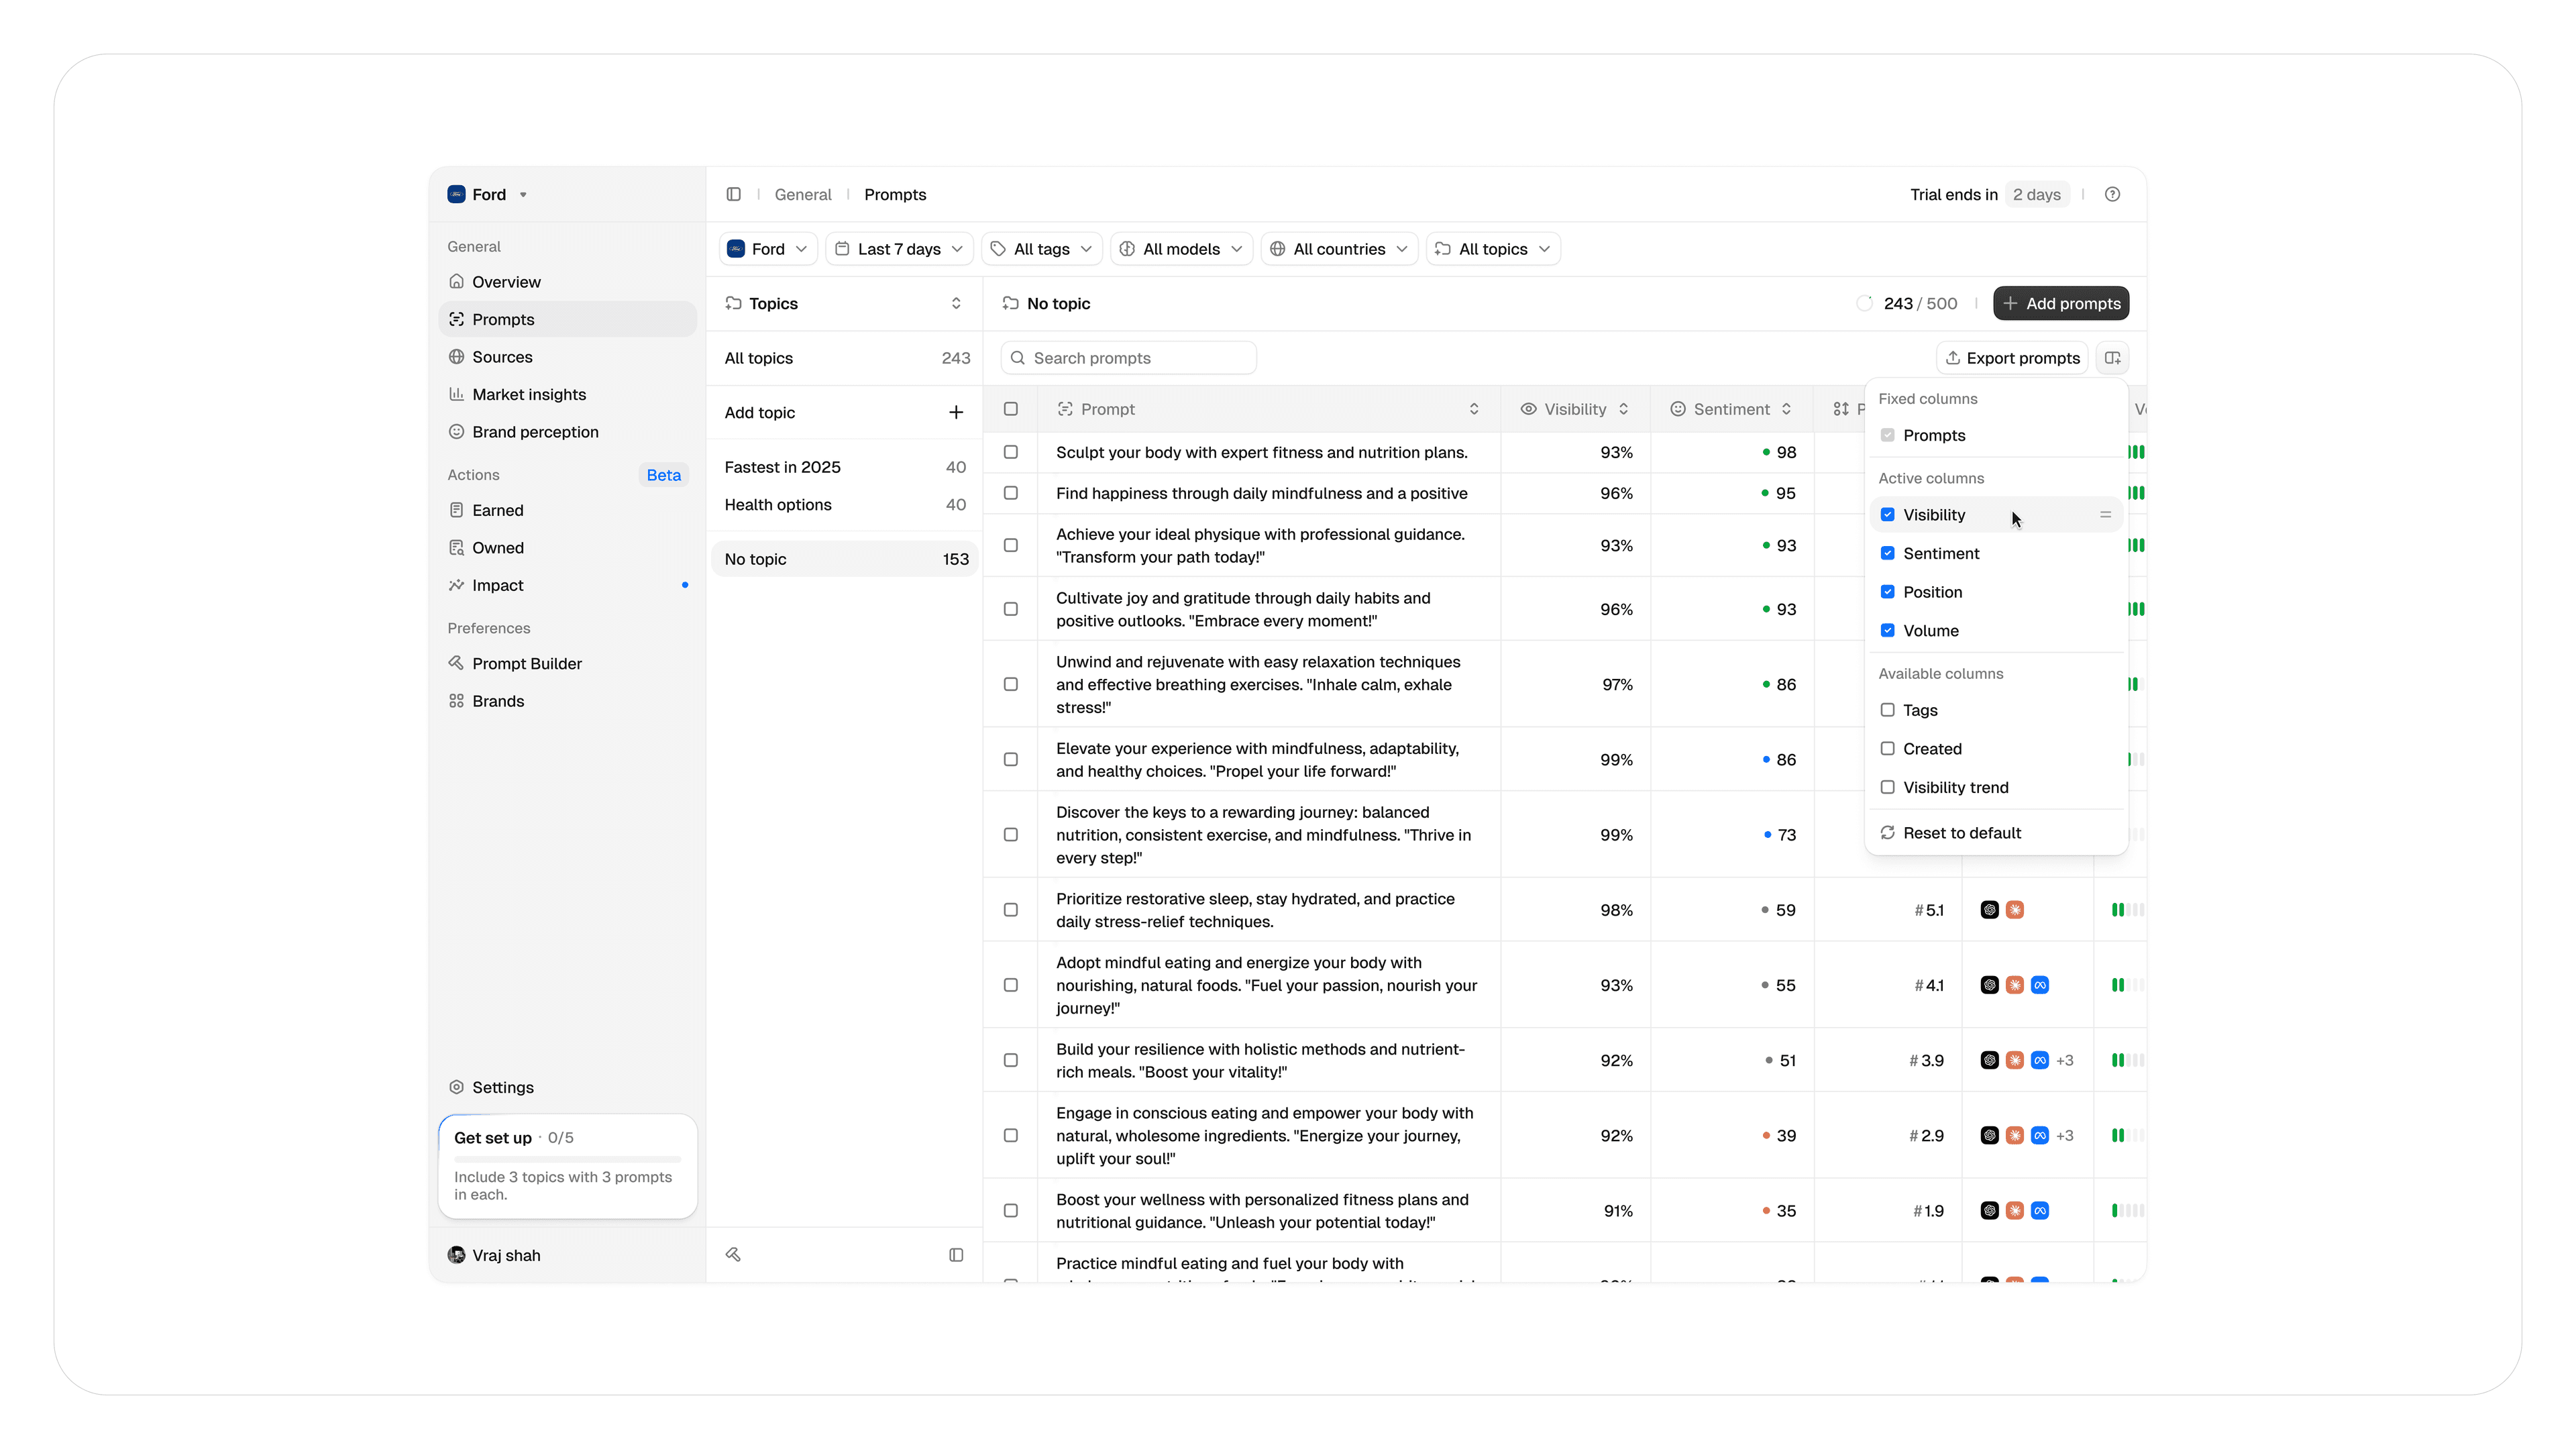Click the Market insights sidebar icon

pos(456,394)
